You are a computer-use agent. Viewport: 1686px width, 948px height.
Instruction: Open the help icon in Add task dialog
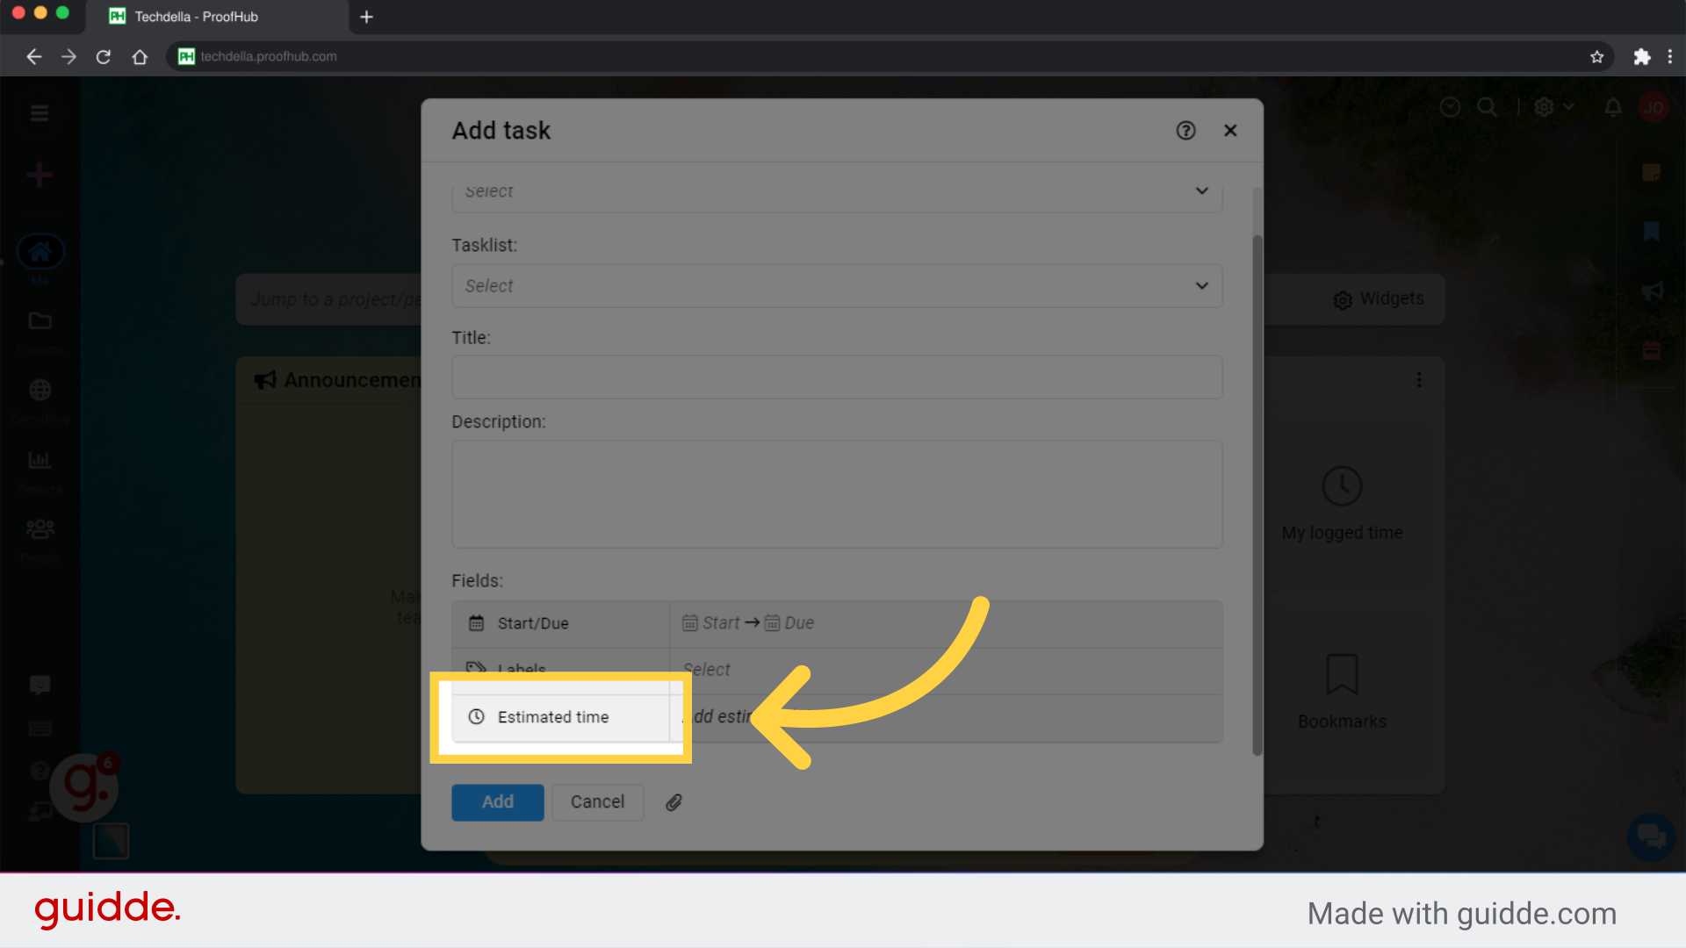(x=1185, y=131)
